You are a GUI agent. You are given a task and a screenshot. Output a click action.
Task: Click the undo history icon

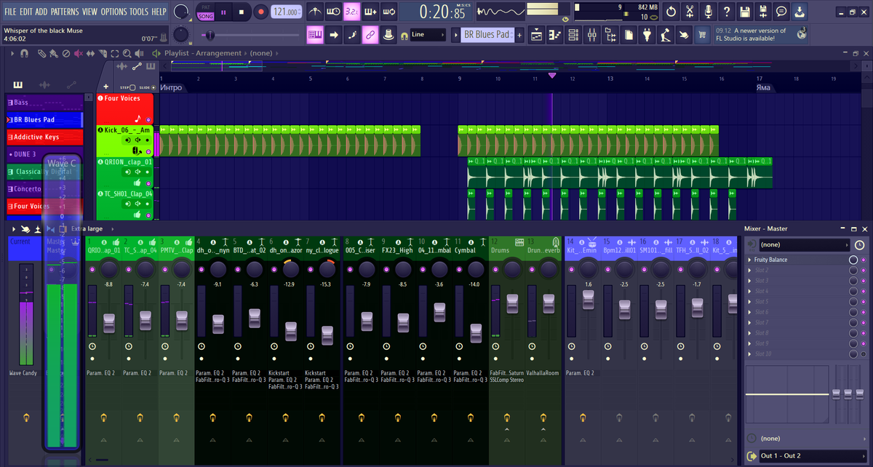click(670, 12)
